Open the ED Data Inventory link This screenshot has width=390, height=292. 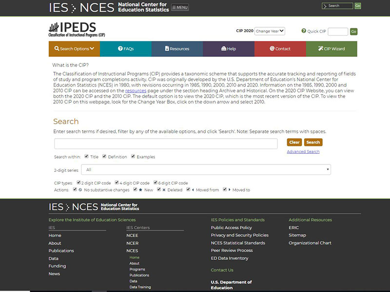229,258
